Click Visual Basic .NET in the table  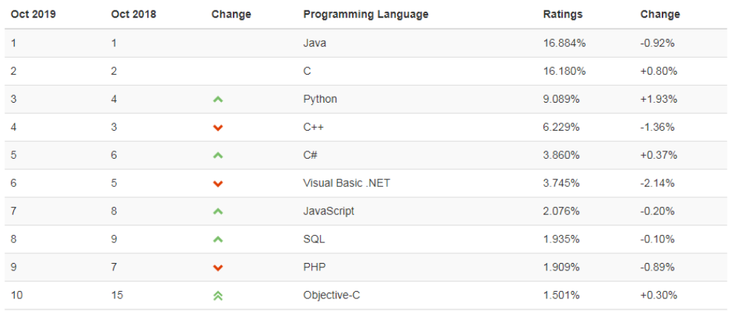(x=346, y=183)
